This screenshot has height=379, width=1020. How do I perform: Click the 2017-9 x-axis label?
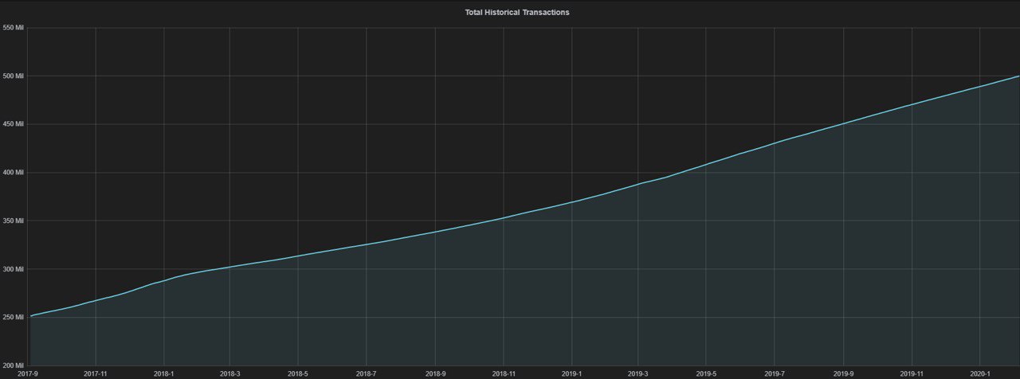click(x=28, y=373)
